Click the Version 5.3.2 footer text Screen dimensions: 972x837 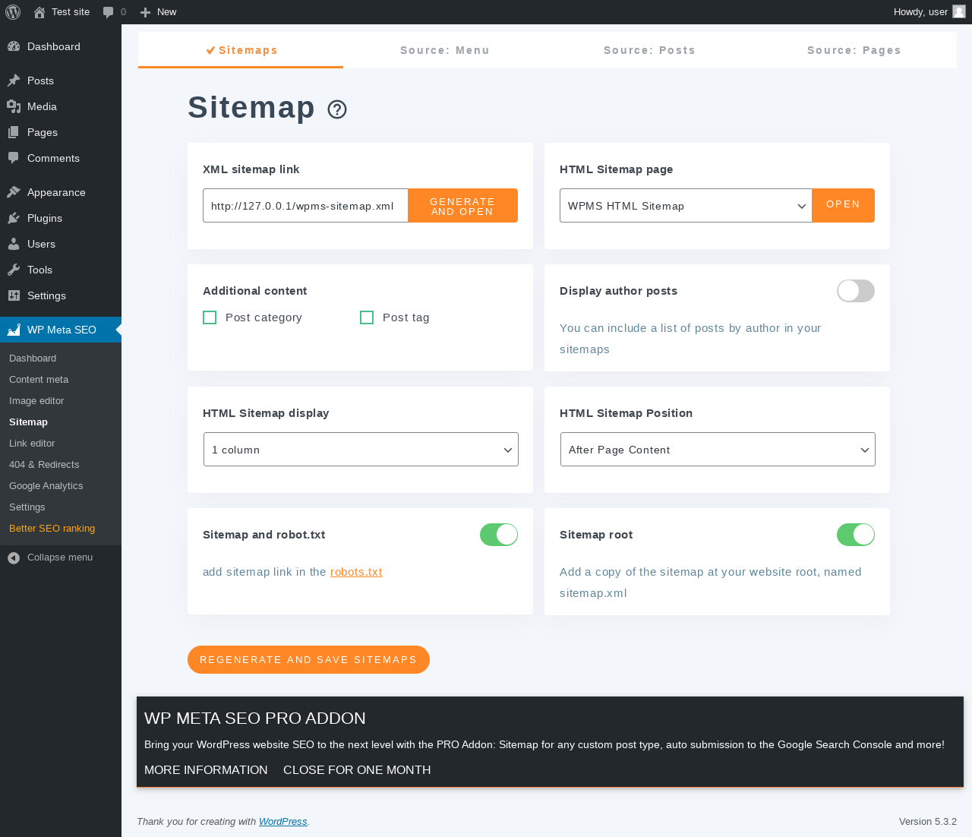click(928, 822)
